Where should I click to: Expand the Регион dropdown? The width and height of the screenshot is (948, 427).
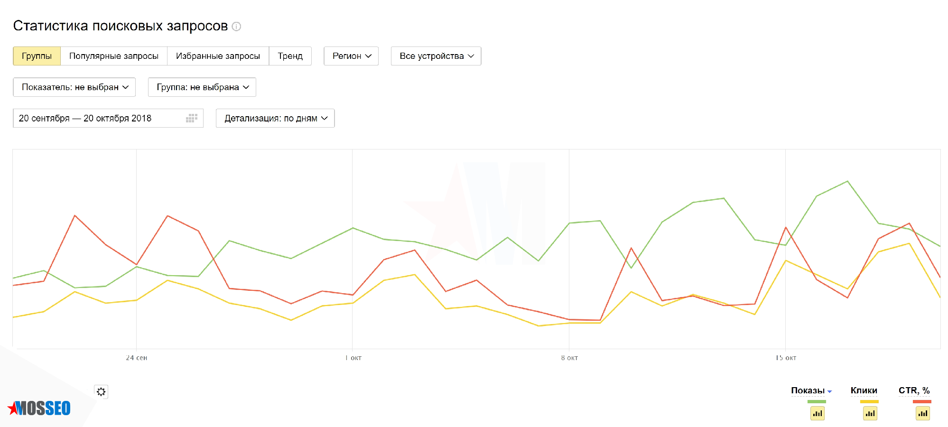(351, 56)
